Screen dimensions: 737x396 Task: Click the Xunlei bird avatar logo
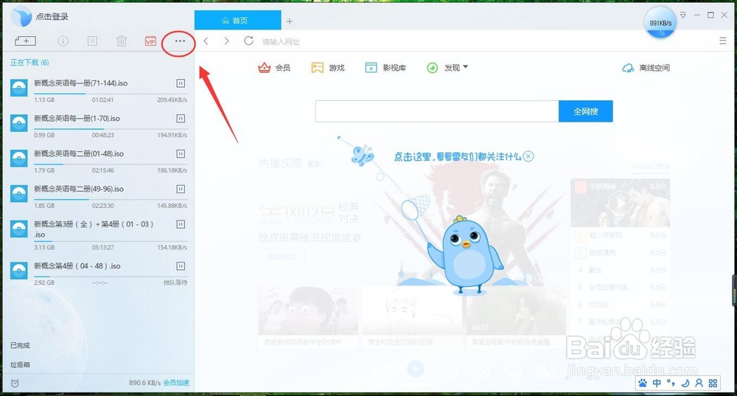pos(21,17)
